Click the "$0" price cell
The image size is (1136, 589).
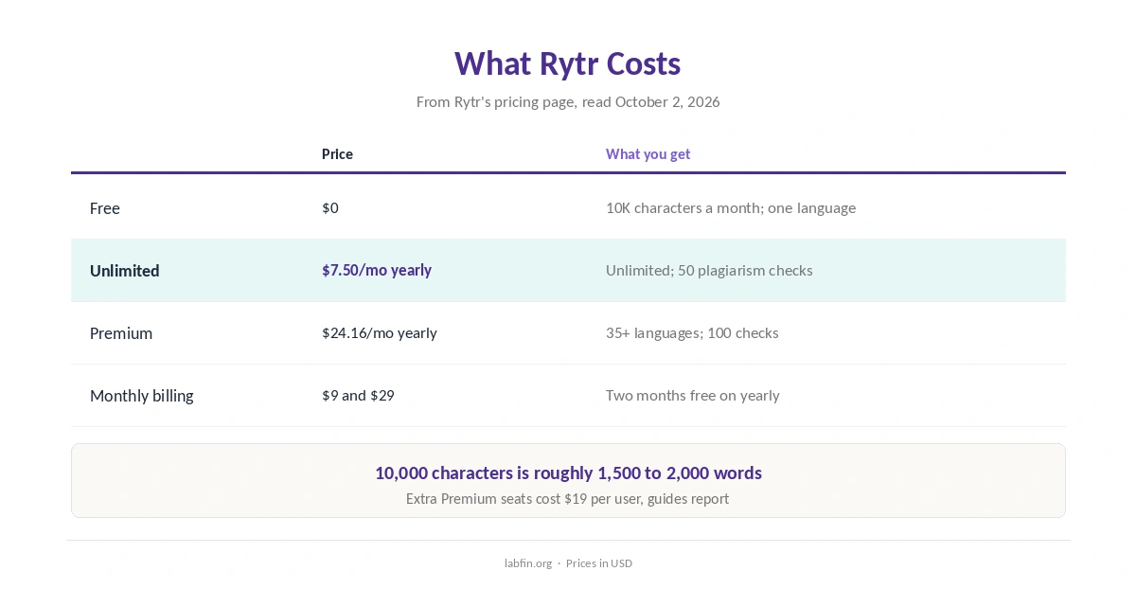click(x=330, y=208)
